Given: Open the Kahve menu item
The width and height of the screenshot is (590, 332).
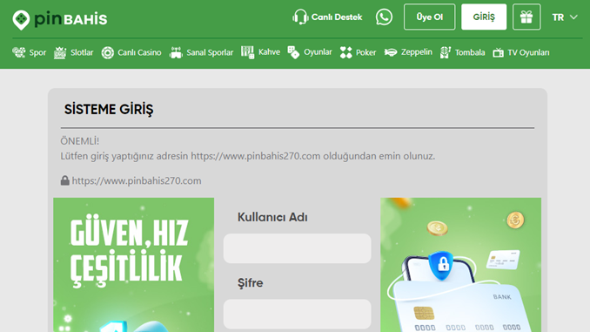Looking at the screenshot, I should point(260,52).
